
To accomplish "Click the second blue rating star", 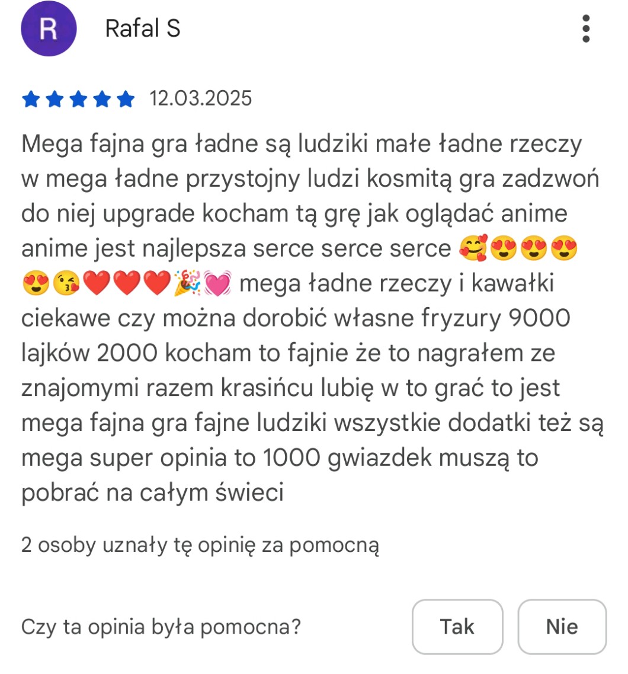I will (55, 99).
